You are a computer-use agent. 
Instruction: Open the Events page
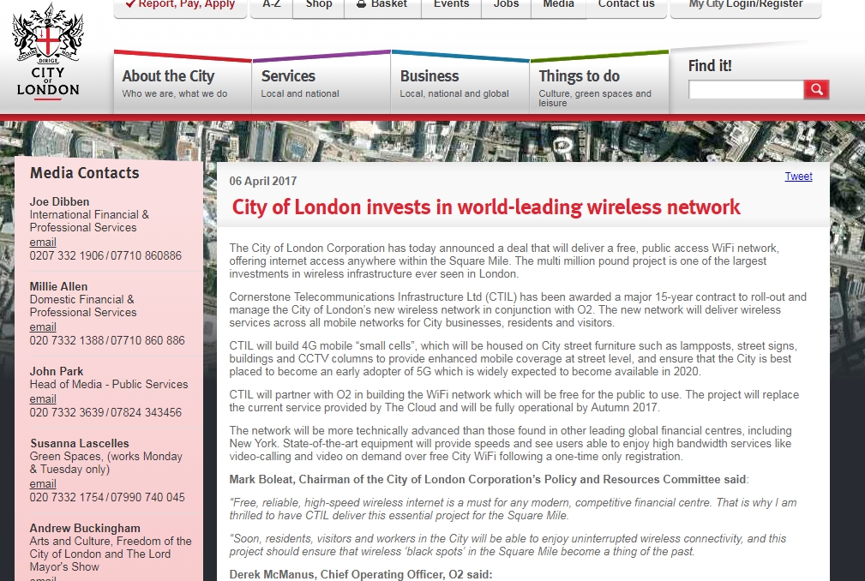pos(451,4)
